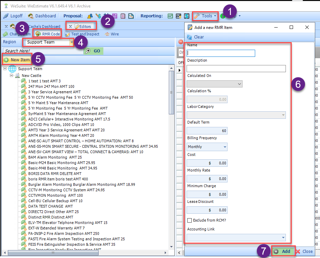The width and height of the screenshot is (320, 258).
Task: Click the Support Team globe icon
Action: click(x=12, y=69)
